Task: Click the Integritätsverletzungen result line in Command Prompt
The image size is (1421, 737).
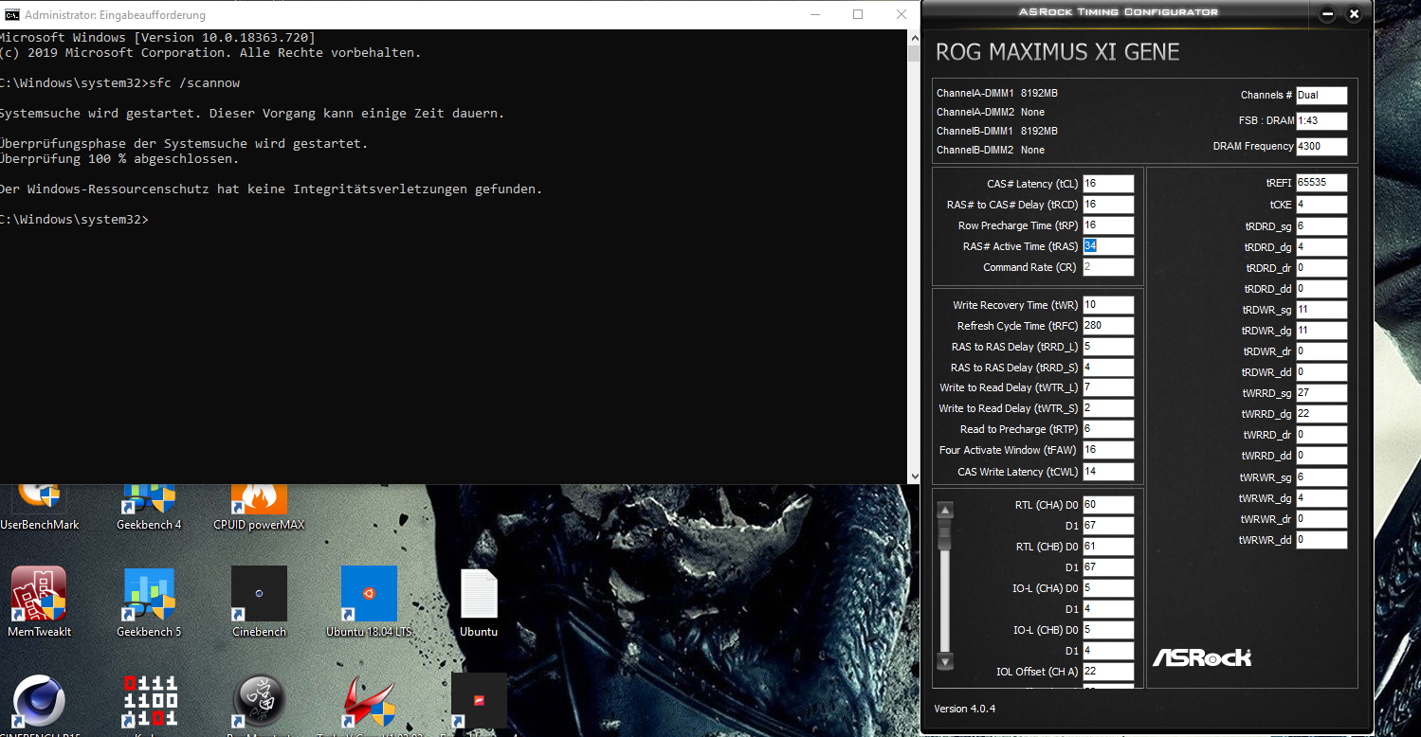Action: 270,189
